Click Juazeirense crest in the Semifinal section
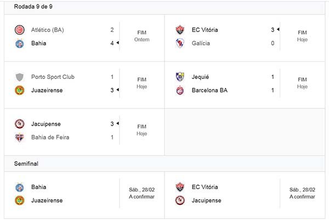The image size is (329, 223). pyautogui.click(x=20, y=201)
